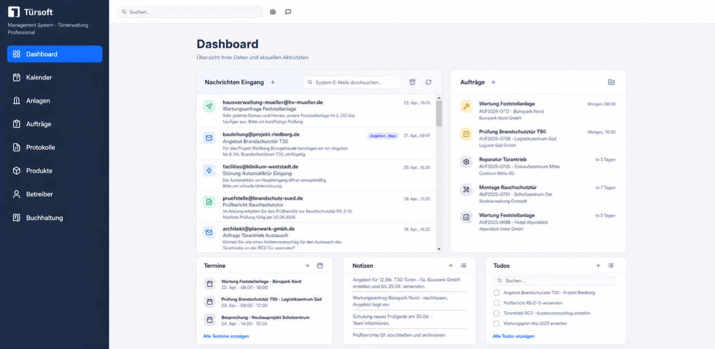Click lightning icon of facilities@klinikum-weststadt.de mail
This screenshot has height=349, width=715.
[209, 170]
